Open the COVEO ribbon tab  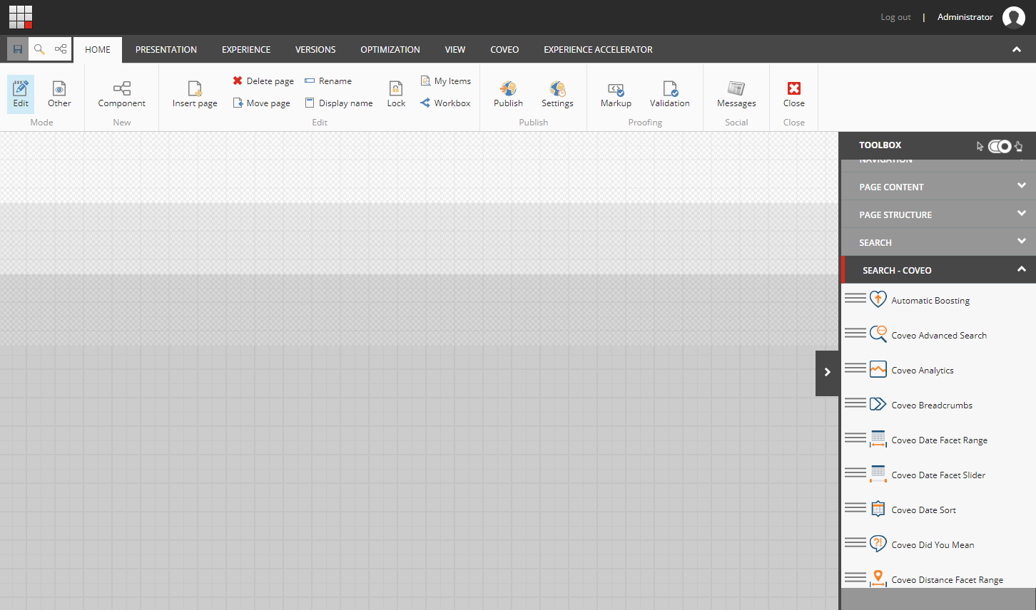coord(504,49)
